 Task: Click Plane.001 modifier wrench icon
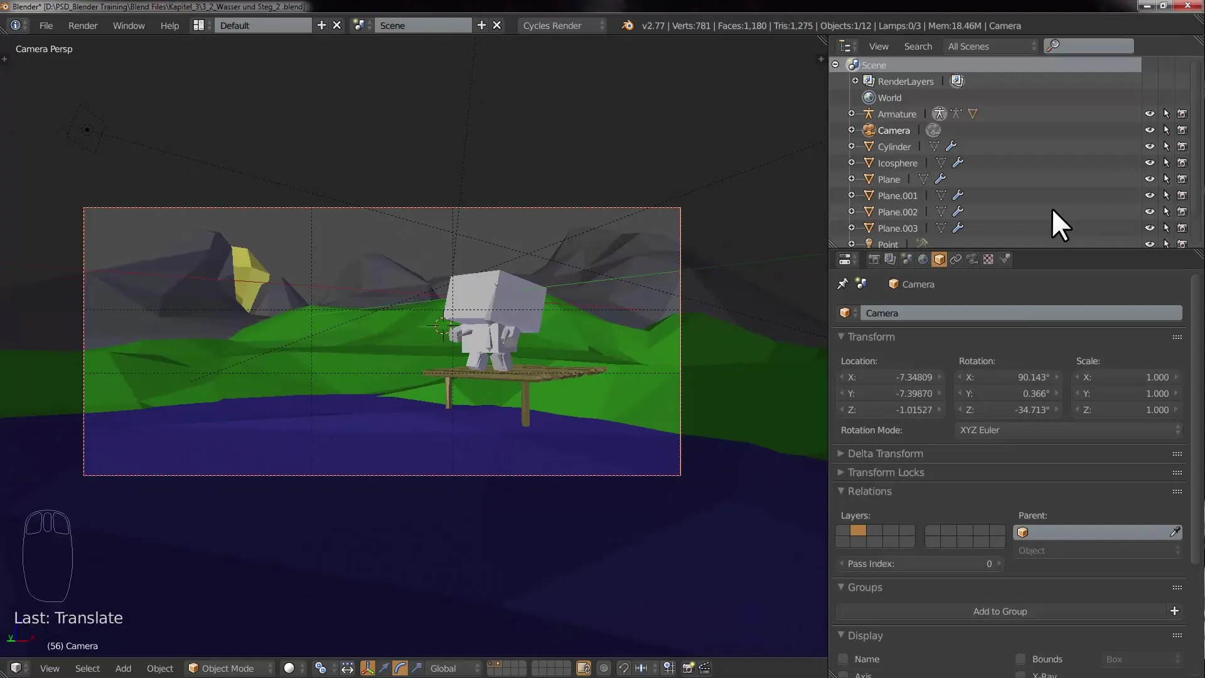click(958, 195)
